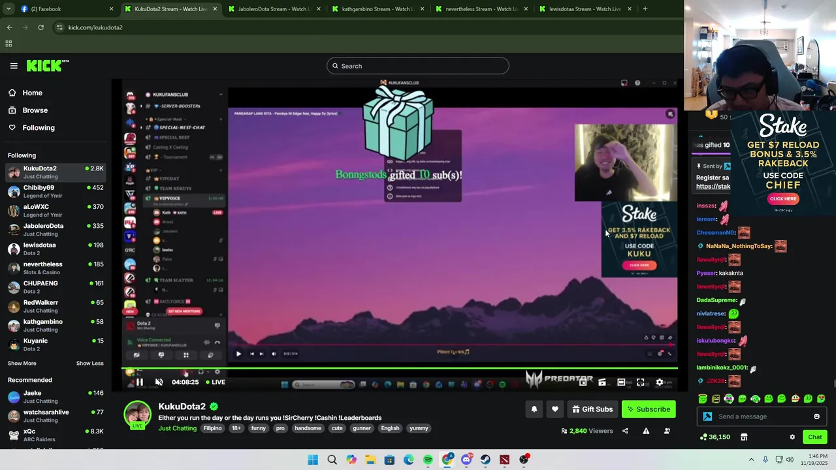Open CHUPAENG channel in the sidebar
The width and height of the screenshot is (836, 470).
[x=56, y=287]
